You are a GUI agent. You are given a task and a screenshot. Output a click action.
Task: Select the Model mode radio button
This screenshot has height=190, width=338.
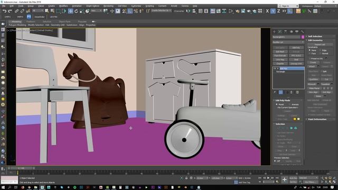click(277, 104)
